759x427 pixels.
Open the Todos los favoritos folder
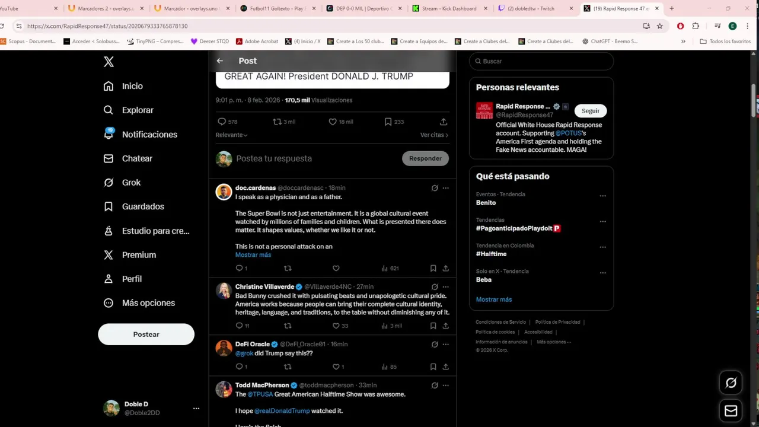click(725, 42)
